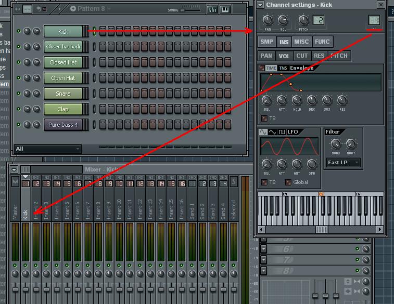Turn the Kick channel PAN knob

pyautogui.click(x=268, y=20)
